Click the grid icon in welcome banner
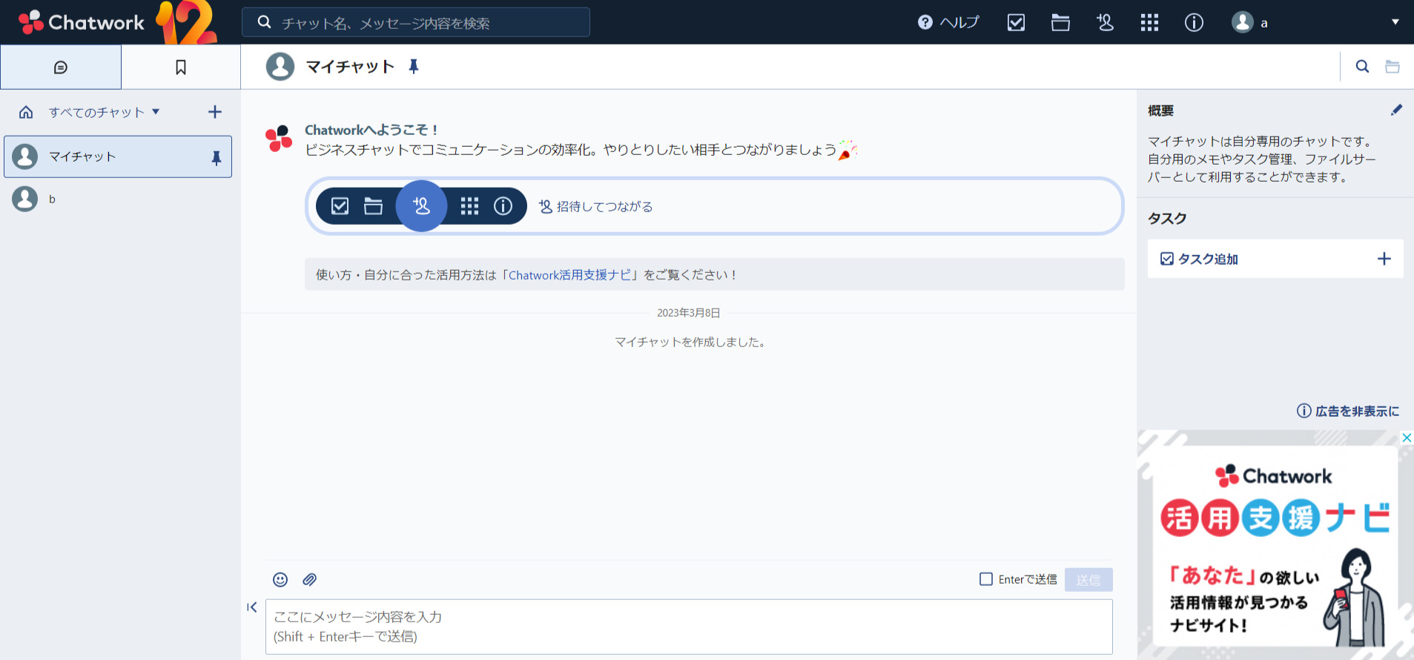This screenshot has height=660, width=1414. [x=469, y=206]
